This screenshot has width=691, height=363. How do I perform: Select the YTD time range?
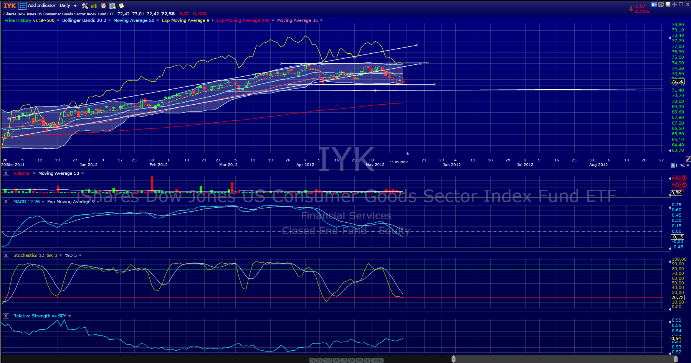(327, 360)
